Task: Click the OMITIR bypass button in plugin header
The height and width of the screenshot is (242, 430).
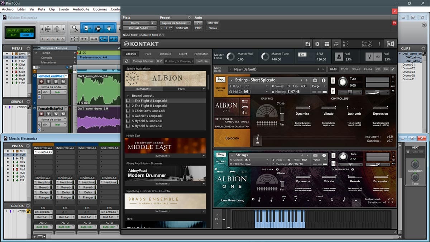Action: pos(212,23)
